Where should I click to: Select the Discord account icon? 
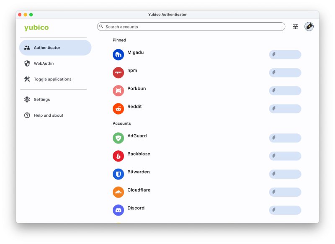(118, 210)
